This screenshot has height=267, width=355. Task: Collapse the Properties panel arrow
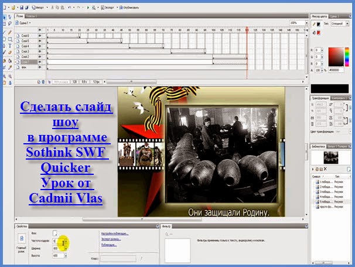(158, 226)
